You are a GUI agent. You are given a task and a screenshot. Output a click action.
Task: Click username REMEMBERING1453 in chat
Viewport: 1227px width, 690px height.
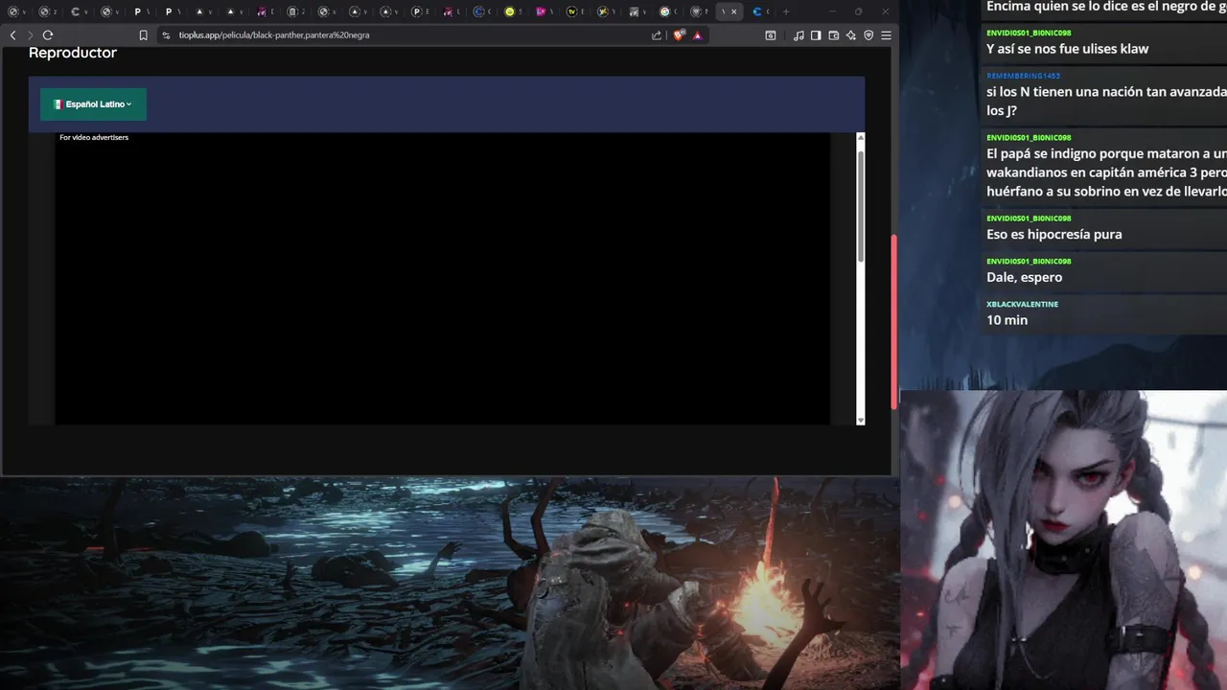pos(1023,76)
